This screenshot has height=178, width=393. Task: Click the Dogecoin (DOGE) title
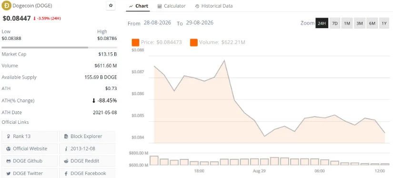(x=32, y=6)
